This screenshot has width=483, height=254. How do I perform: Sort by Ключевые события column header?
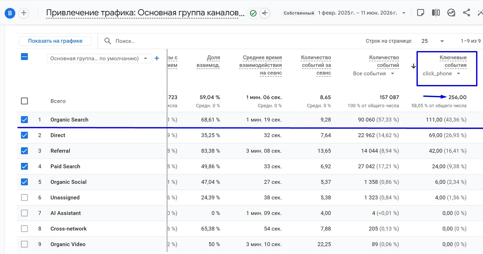point(453,61)
